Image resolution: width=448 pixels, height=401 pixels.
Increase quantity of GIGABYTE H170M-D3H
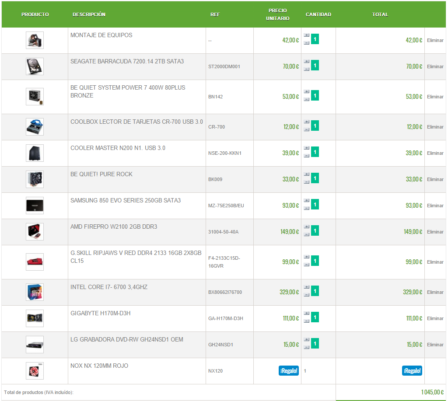point(306,314)
